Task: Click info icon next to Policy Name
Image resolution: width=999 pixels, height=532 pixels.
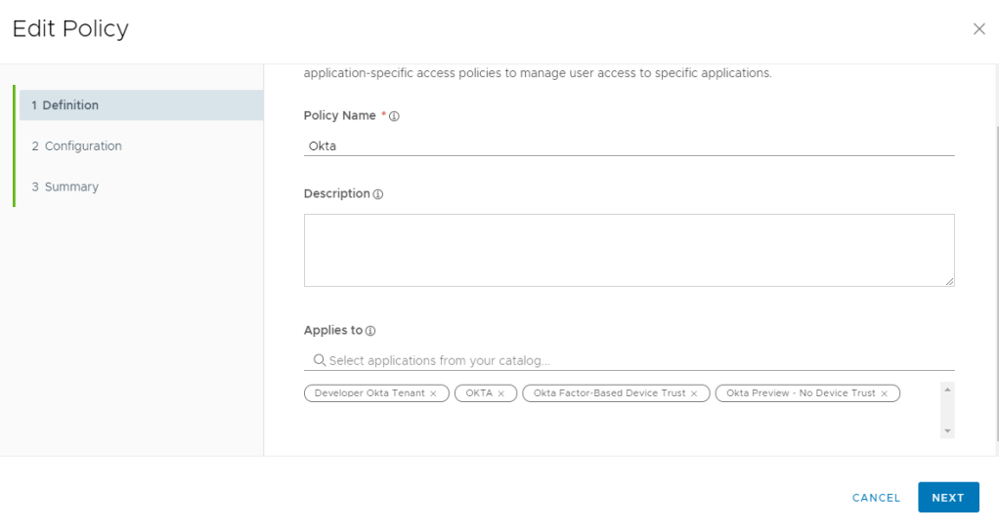Action: [395, 116]
